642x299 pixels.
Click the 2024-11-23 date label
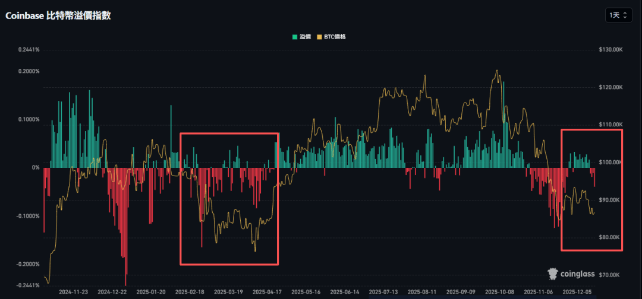pos(73,292)
